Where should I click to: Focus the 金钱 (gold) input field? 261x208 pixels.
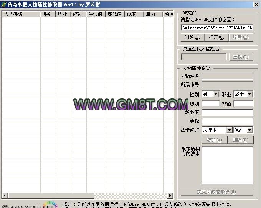pyautogui.click(x=227, y=121)
